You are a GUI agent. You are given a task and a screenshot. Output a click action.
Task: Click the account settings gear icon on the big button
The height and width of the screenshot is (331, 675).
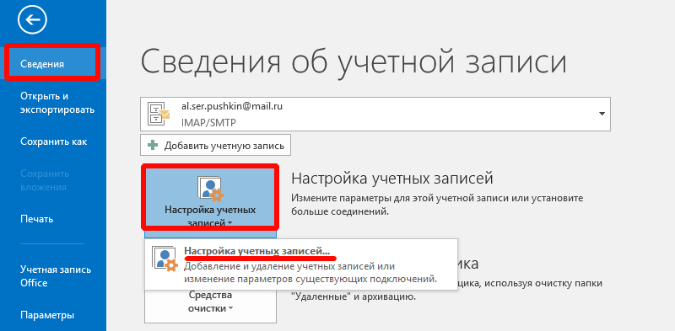[210, 190]
